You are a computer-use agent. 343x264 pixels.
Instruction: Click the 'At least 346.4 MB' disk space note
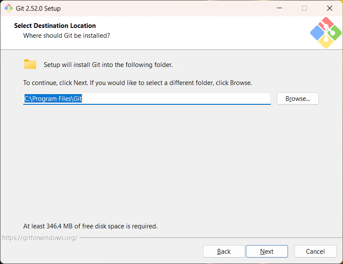[x=90, y=226]
